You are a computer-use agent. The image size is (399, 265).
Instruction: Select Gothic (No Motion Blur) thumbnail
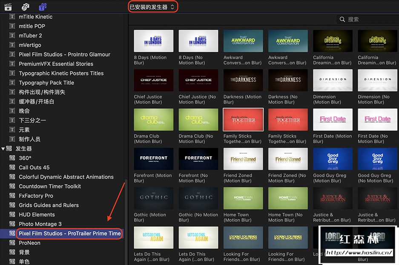point(198,198)
